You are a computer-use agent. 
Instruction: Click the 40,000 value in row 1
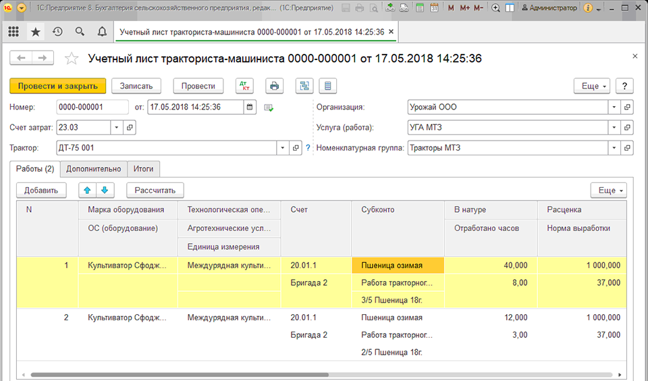pyautogui.click(x=515, y=265)
